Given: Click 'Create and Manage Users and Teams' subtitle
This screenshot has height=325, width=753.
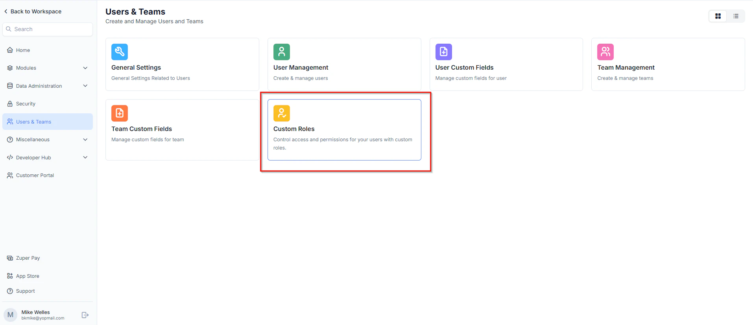Looking at the screenshot, I should (x=154, y=21).
